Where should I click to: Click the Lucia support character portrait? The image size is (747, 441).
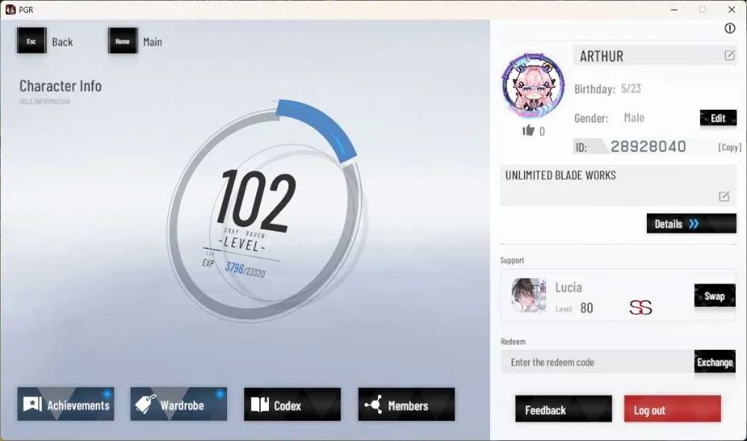pos(529,295)
